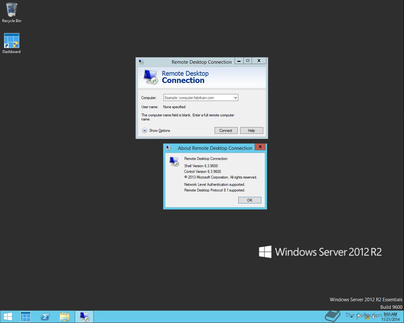Expand Show Options arrow icon
Image resolution: width=404 pixels, height=323 pixels.
145,131
